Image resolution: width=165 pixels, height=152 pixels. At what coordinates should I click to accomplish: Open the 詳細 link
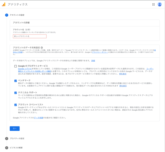pyautogui.click(x=93, y=61)
